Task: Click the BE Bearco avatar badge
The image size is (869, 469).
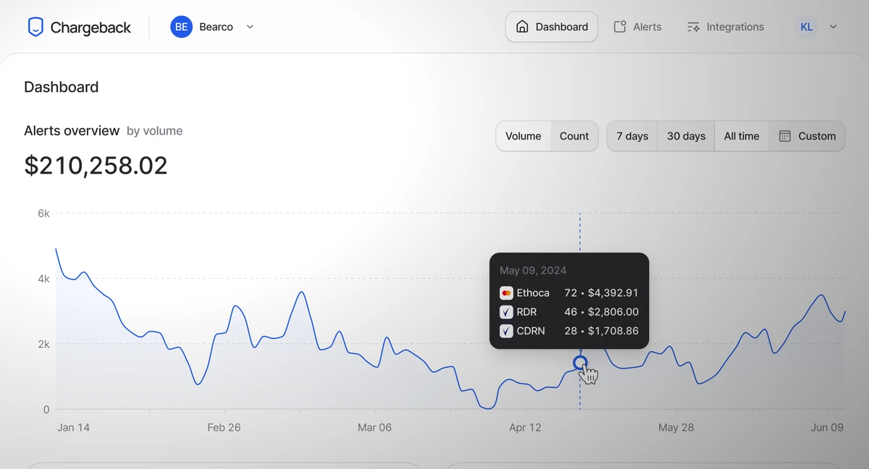Action: click(x=181, y=27)
